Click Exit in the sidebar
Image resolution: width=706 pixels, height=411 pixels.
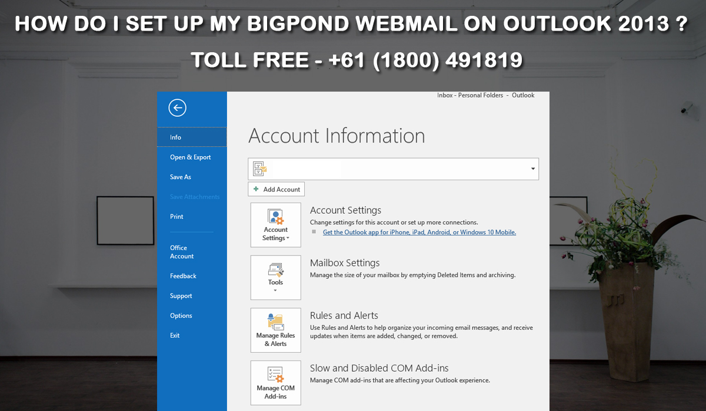174,335
